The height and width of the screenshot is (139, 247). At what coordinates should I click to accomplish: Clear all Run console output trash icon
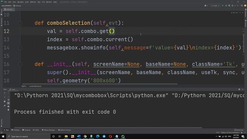click(x=8, y=110)
